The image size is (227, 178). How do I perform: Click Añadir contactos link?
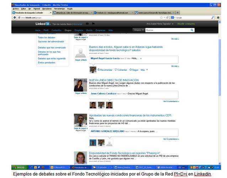pos(186,24)
